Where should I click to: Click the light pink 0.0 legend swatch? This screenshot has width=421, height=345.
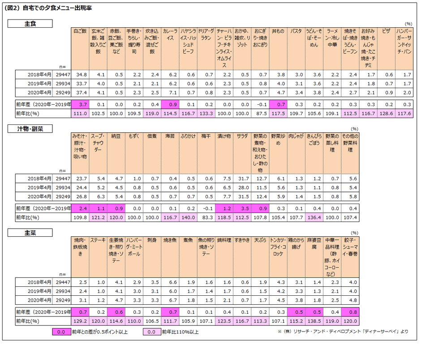152,332
